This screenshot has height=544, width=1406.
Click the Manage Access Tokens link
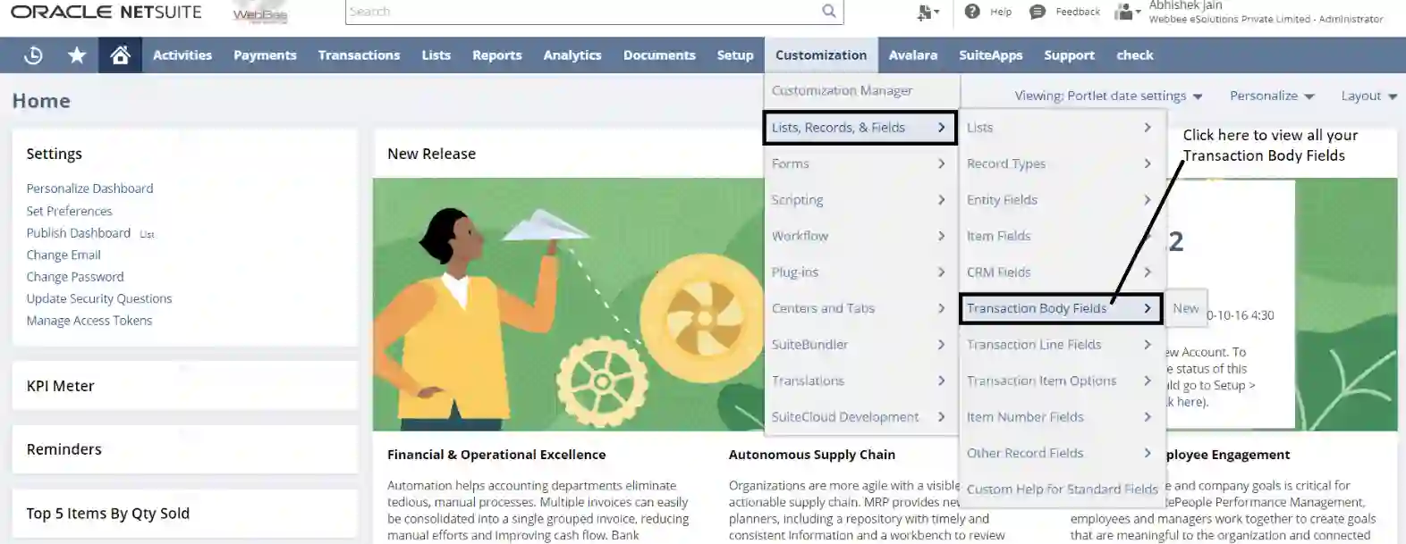pyautogui.click(x=89, y=321)
